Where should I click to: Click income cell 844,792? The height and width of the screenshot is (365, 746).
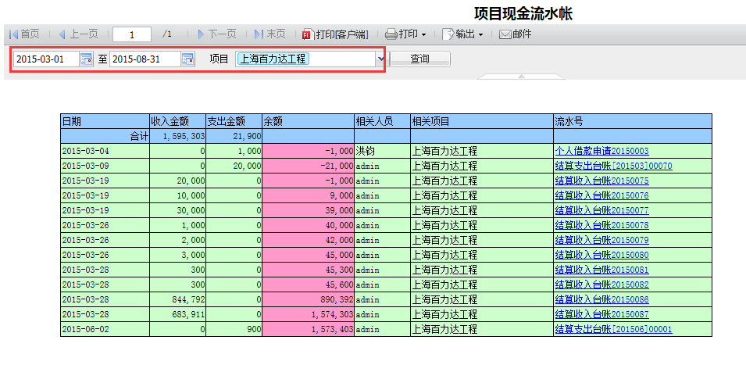(x=177, y=299)
